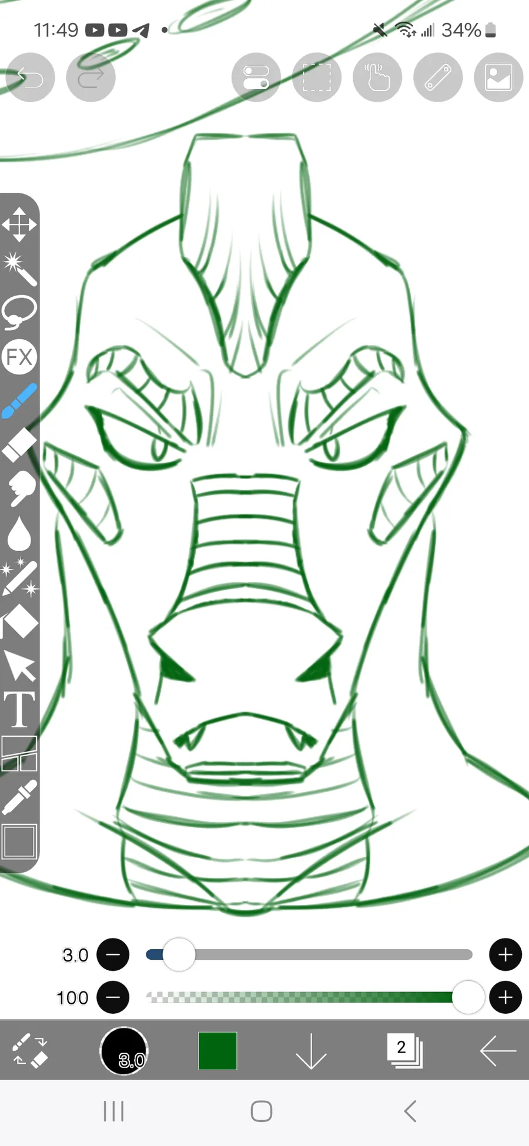This screenshot has width=529, height=1146.
Task: Tap the Android back chevron
Action: coord(410,1111)
